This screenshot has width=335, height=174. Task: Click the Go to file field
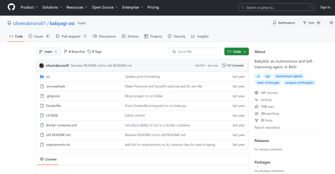click(195, 51)
